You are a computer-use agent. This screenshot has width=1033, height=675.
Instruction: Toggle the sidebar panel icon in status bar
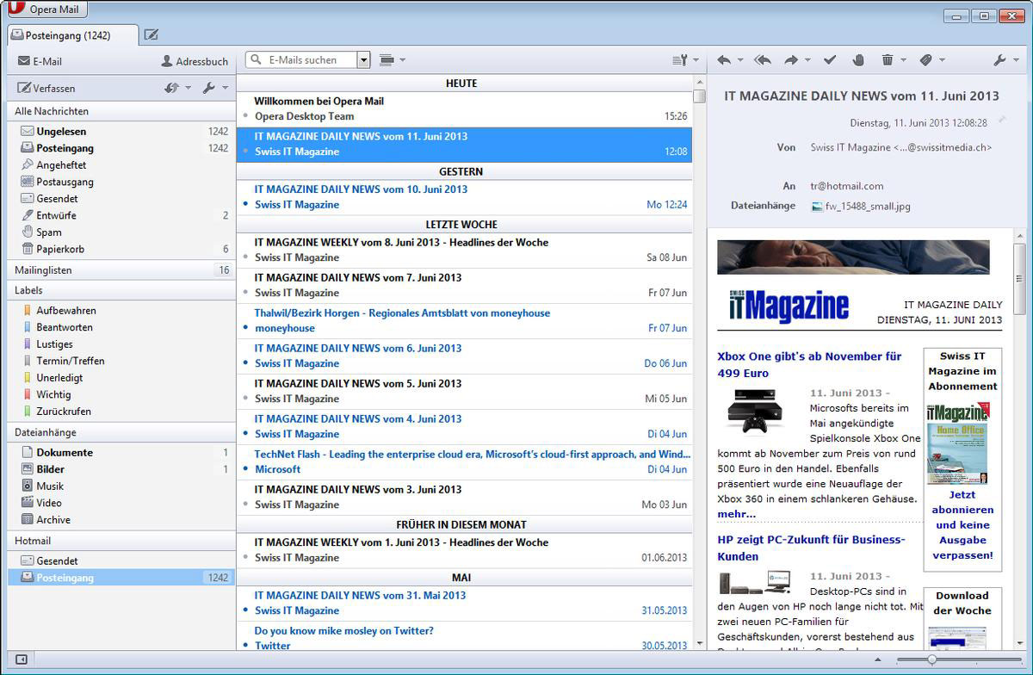[22, 660]
